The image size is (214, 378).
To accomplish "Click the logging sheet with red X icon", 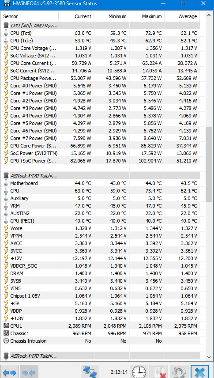I will [159, 371].
